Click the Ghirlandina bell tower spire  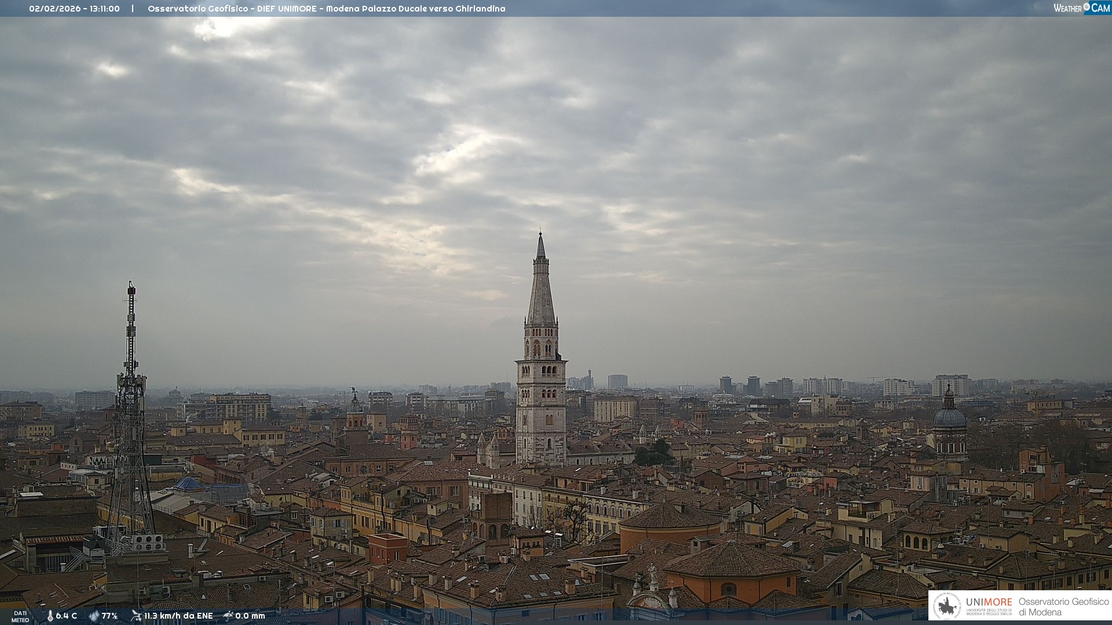(541, 289)
